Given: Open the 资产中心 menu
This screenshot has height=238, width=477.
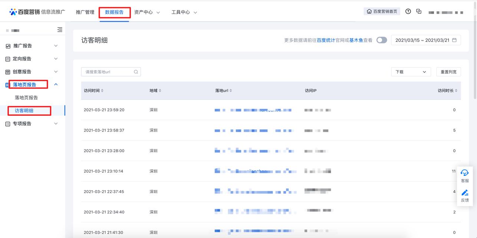Looking at the screenshot, I should point(147,12).
